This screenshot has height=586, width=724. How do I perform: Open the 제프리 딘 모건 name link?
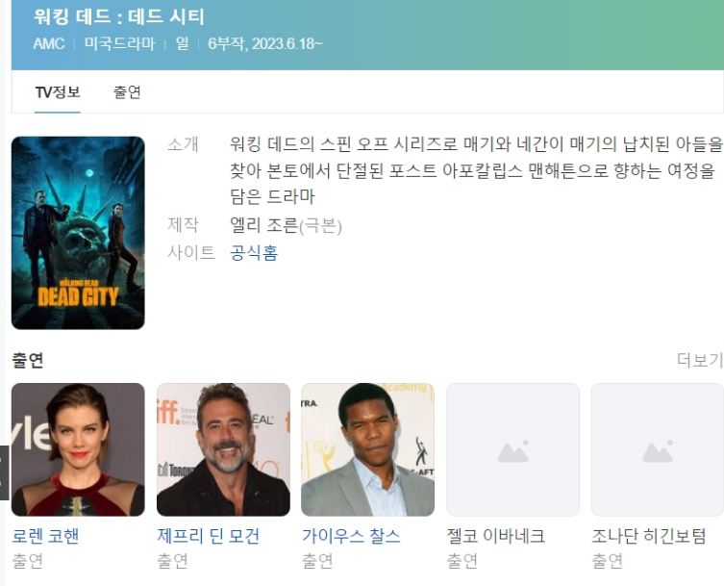click(209, 536)
